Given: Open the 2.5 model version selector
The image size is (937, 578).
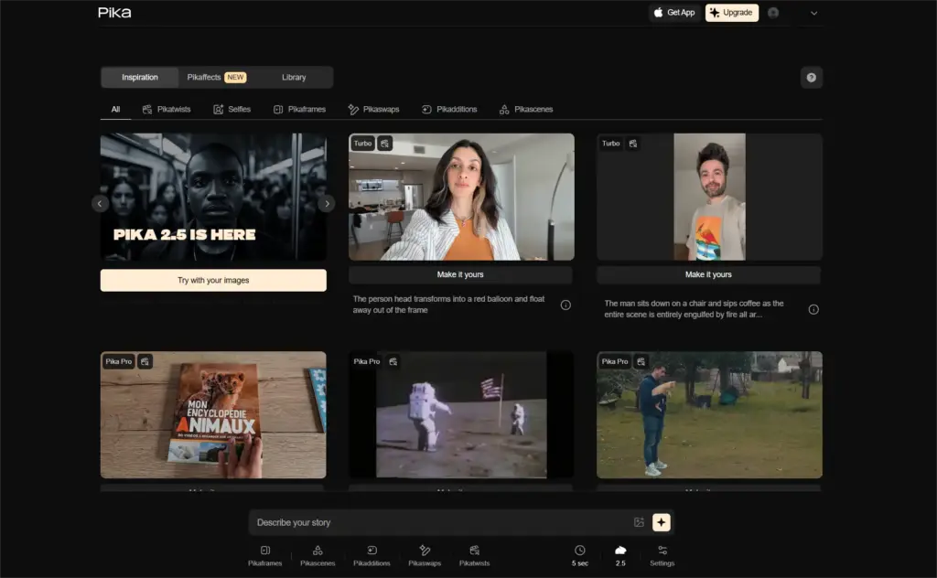Looking at the screenshot, I should click(620, 551).
